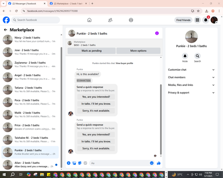The image size is (223, 178).
Task: Open the Chrome tab search dropdown
Action: [x=4, y=4]
